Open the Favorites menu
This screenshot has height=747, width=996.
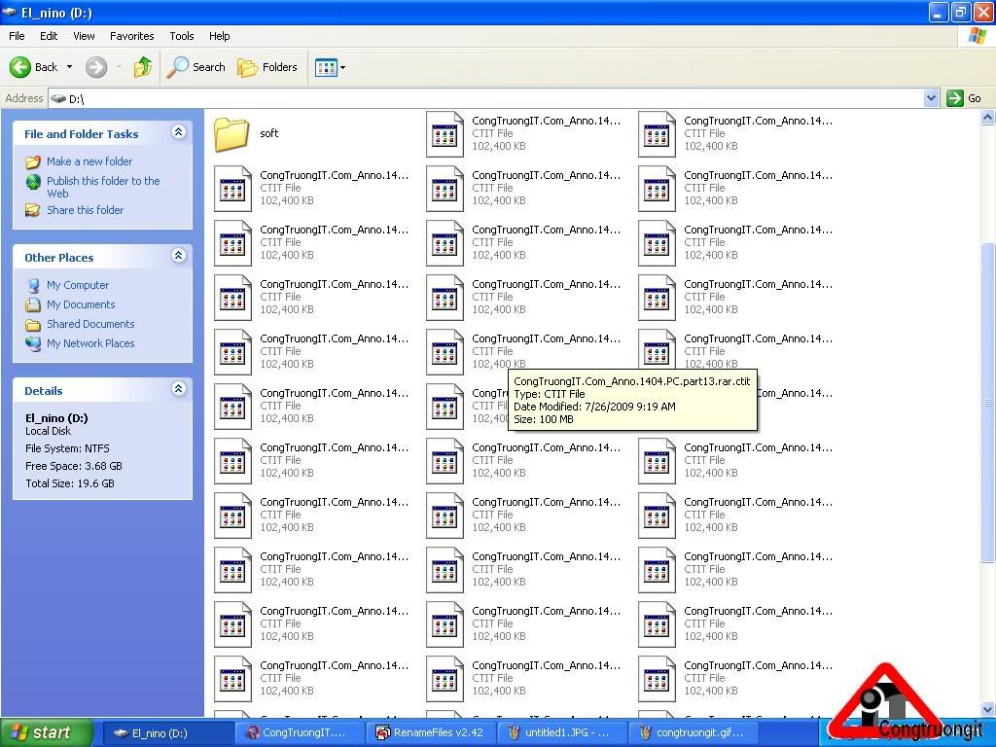[x=131, y=36]
